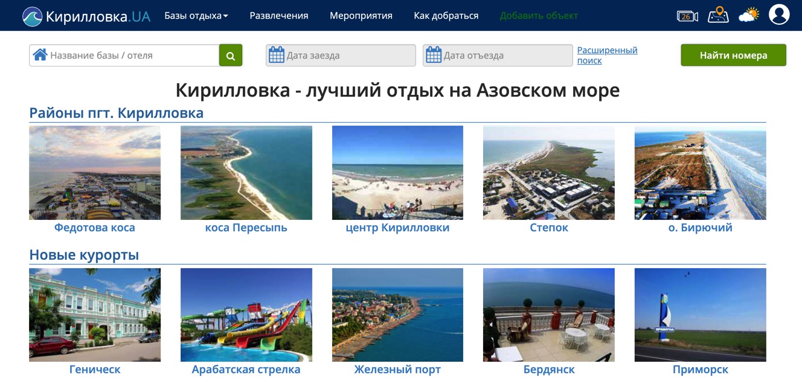
Task: Open the центр Кирилловки beach photo
Action: pyautogui.click(x=397, y=173)
